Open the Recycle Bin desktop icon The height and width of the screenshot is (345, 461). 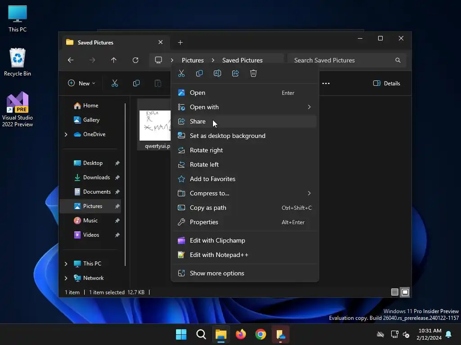[x=18, y=62]
